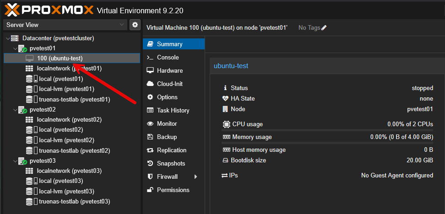The height and width of the screenshot is (214, 445).
Task: Select the Datacenter server icon
Action: pyautogui.click(x=15, y=38)
